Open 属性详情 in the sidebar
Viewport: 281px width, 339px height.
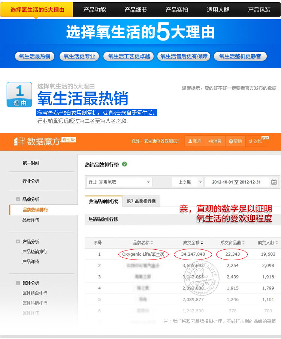pos(31,313)
